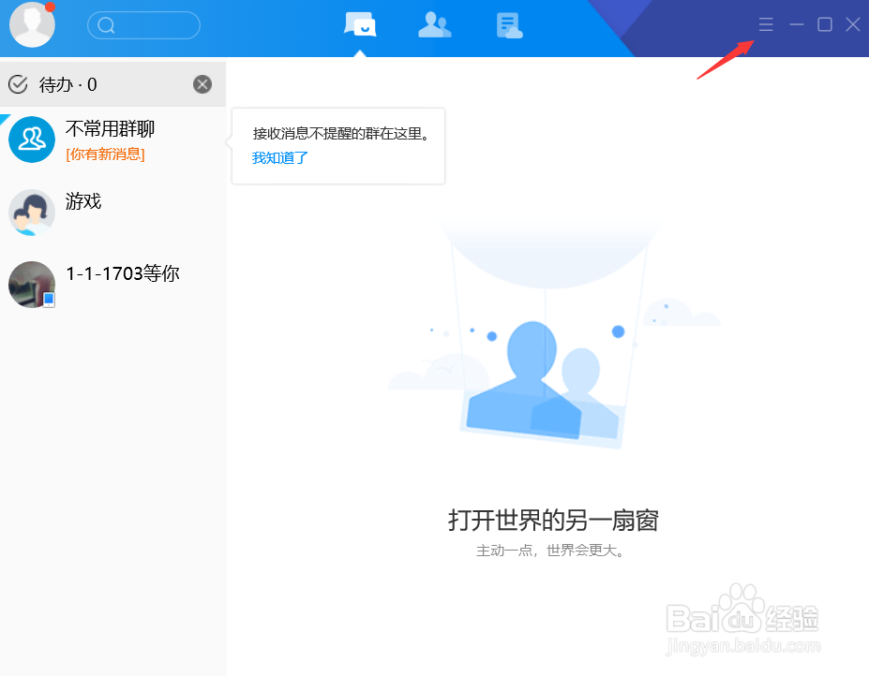Open the user profile avatar
The width and height of the screenshot is (869, 676).
point(32,25)
